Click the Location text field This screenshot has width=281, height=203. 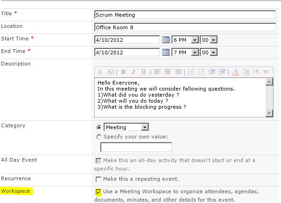185,27
